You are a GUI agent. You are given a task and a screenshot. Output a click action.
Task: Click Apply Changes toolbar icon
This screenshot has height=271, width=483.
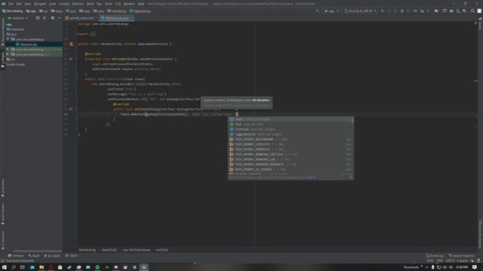(389, 11)
